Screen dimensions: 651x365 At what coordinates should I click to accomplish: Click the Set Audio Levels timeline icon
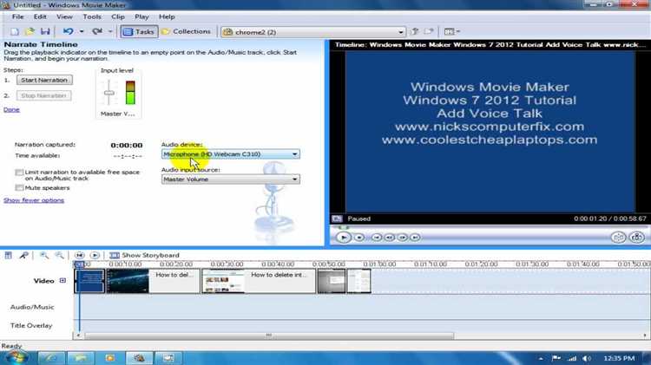pyautogui.click(x=9, y=255)
